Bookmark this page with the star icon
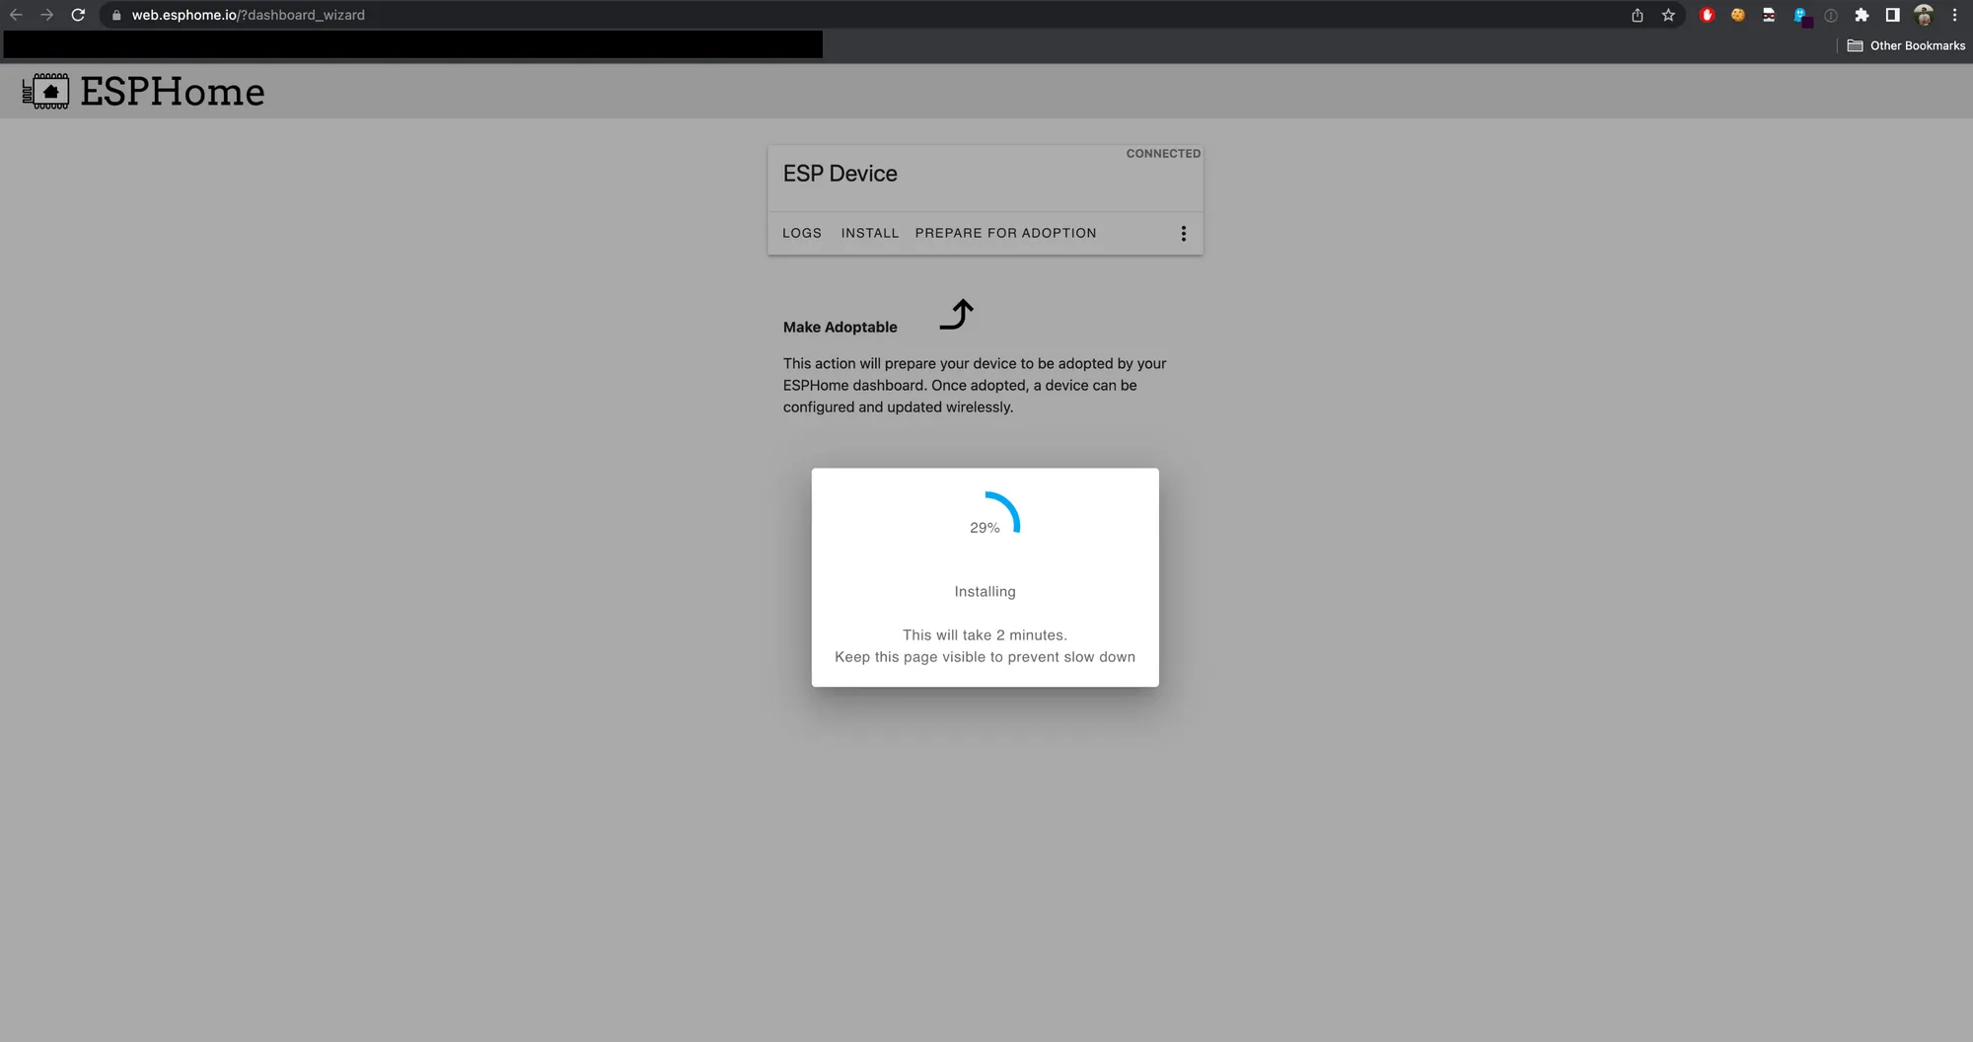This screenshot has width=1973, height=1042. click(1668, 15)
